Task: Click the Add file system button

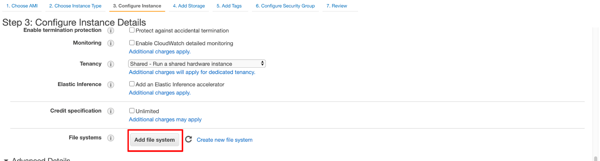Action: [x=154, y=140]
